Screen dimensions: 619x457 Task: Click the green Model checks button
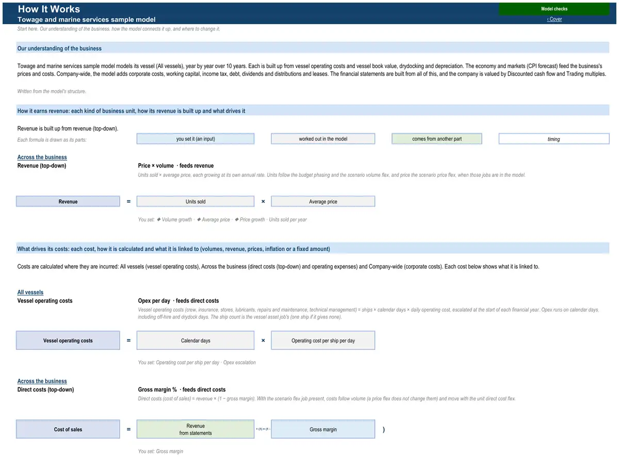coord(554,9)
